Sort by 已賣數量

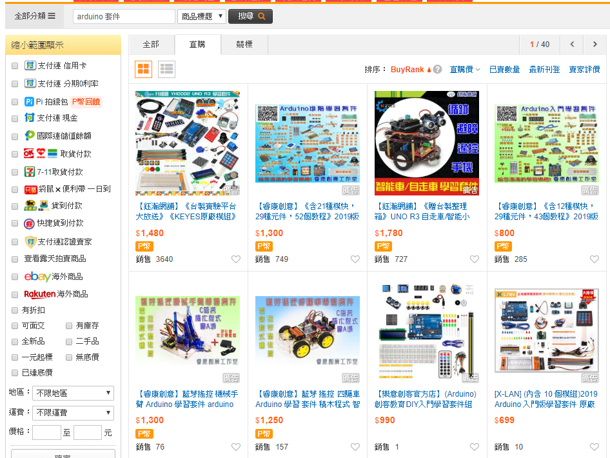505,69
